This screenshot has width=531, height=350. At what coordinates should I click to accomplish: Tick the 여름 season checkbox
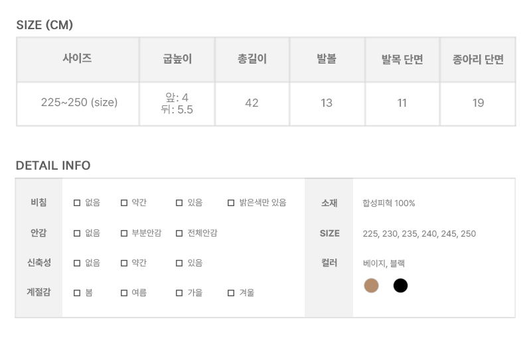[x=124, y=293]
